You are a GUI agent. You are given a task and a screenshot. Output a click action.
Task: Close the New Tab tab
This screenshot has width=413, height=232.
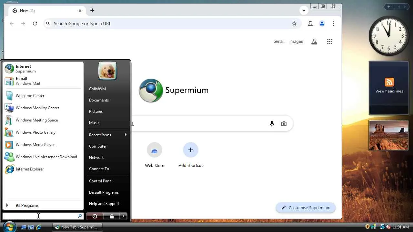coord(80,11)
